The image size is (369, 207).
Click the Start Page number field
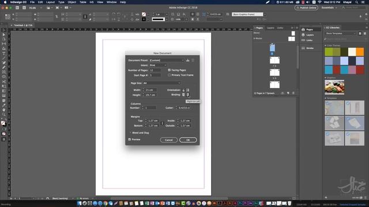[155, 75]
